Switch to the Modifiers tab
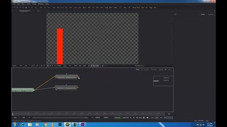This screenshot has width=227, height=127. 211,14
